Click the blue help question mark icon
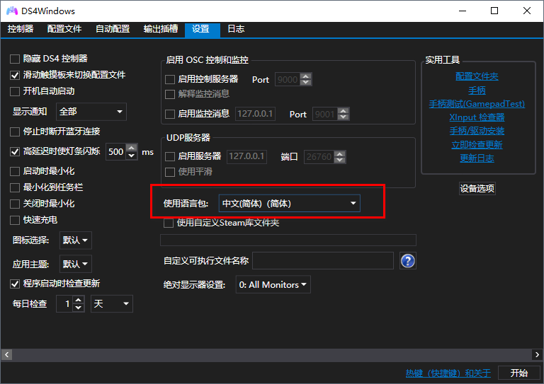Viewport: 544px width, 384px height. pos(408,261)
